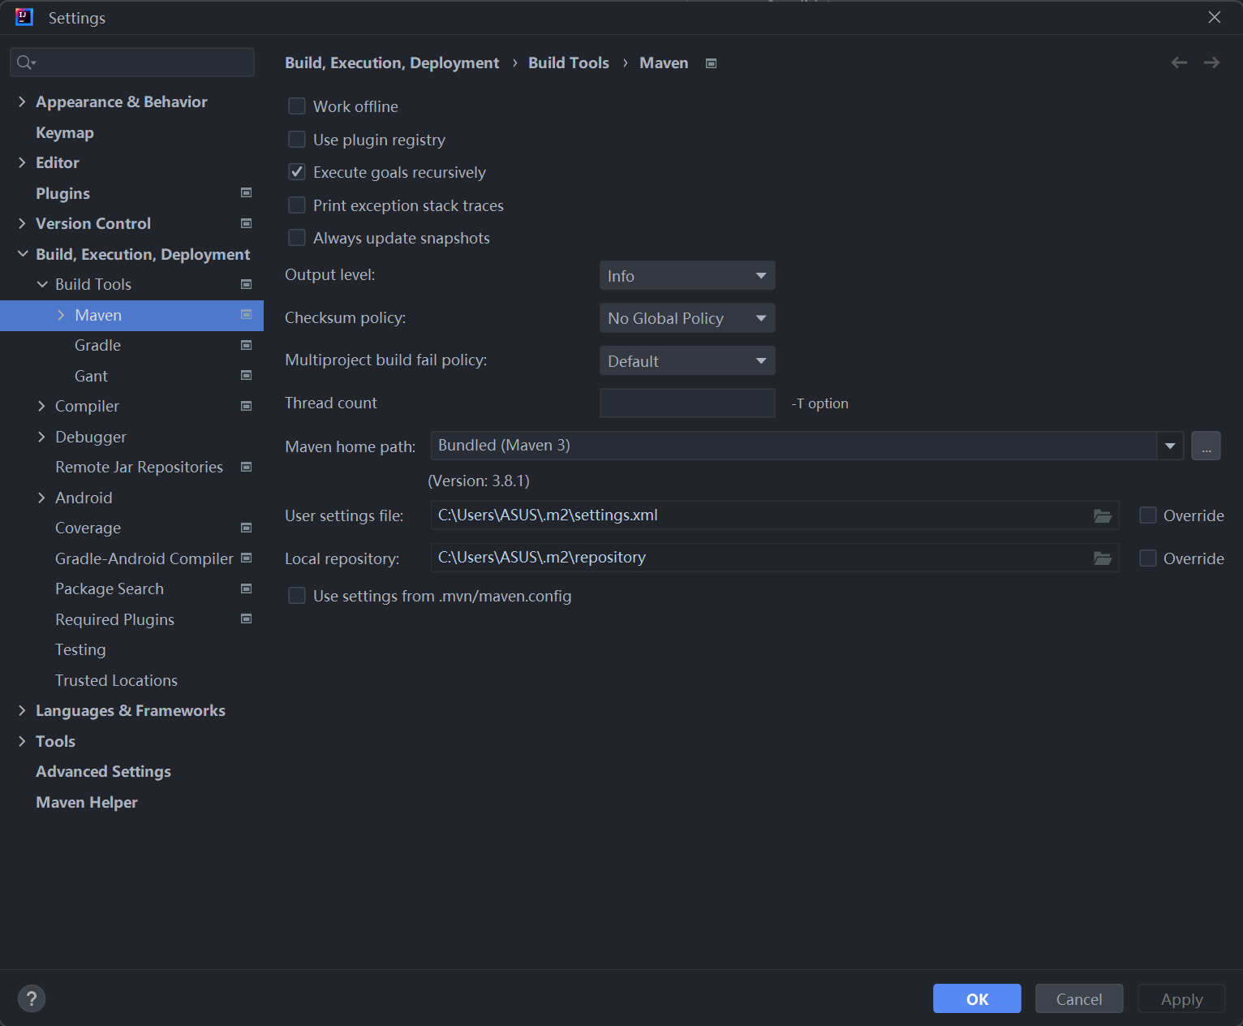Open the Maven home path dropdown arrow
This screenshot has height=1026, width=1243.
click(1170, 446)
